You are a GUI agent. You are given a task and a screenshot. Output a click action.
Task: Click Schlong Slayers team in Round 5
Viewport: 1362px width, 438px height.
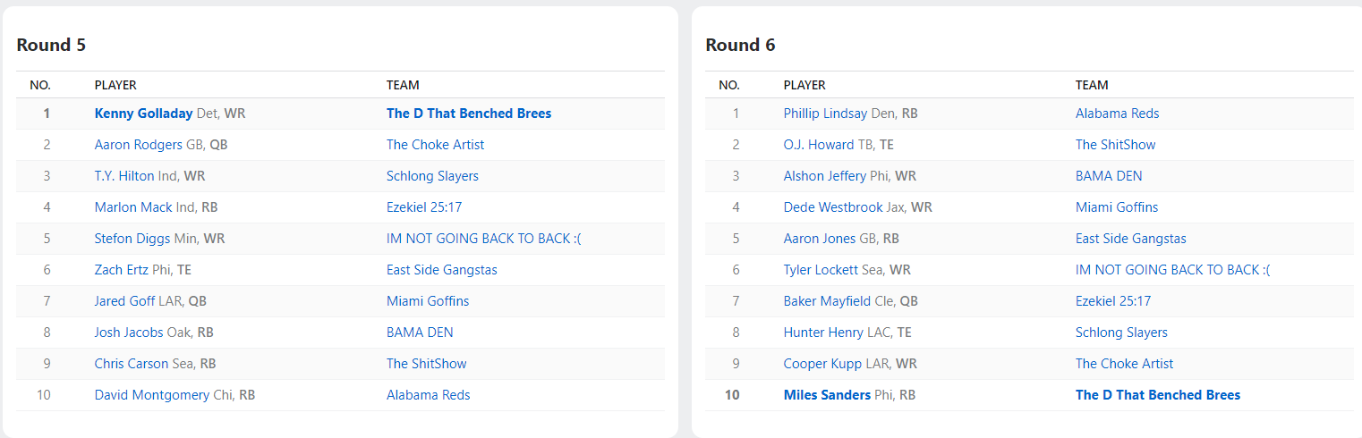click(x=432, y=176)
